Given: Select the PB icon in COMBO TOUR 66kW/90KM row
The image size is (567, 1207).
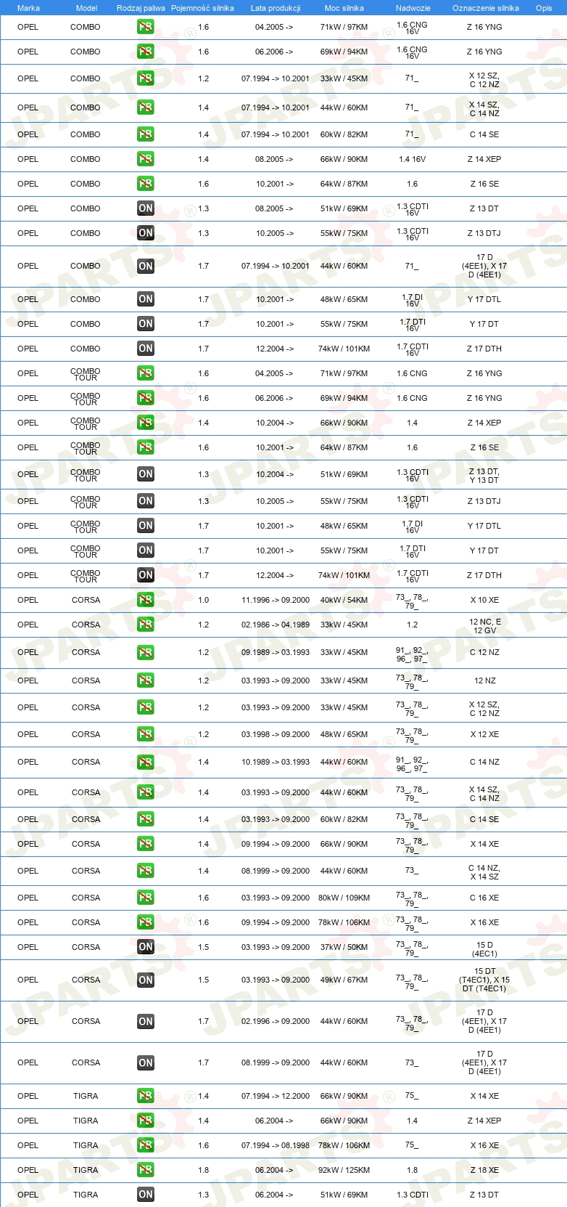Looking at the screenshot, I should [x=146, y=423].
